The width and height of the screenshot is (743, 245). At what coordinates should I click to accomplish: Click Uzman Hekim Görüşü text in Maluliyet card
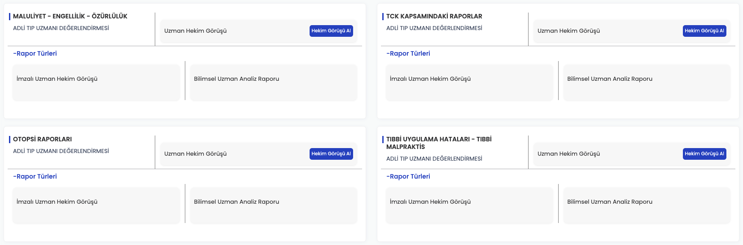196,31
